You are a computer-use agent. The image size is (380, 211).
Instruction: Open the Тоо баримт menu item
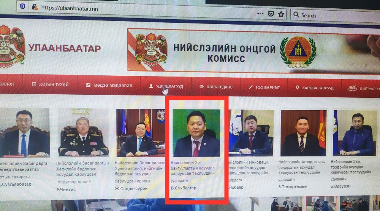pyautogui.click(x=267, y=88)
